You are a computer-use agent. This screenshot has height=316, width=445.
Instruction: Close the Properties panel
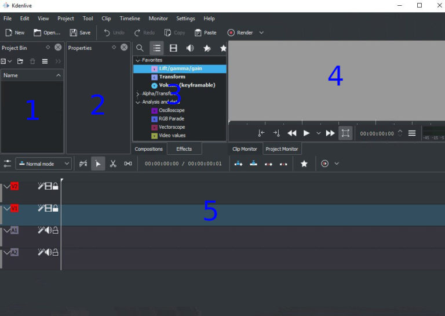pos(124,47)
